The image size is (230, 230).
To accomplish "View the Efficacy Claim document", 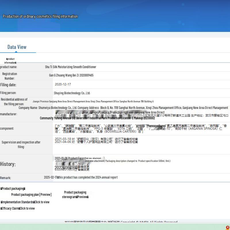I will point(18,208).
